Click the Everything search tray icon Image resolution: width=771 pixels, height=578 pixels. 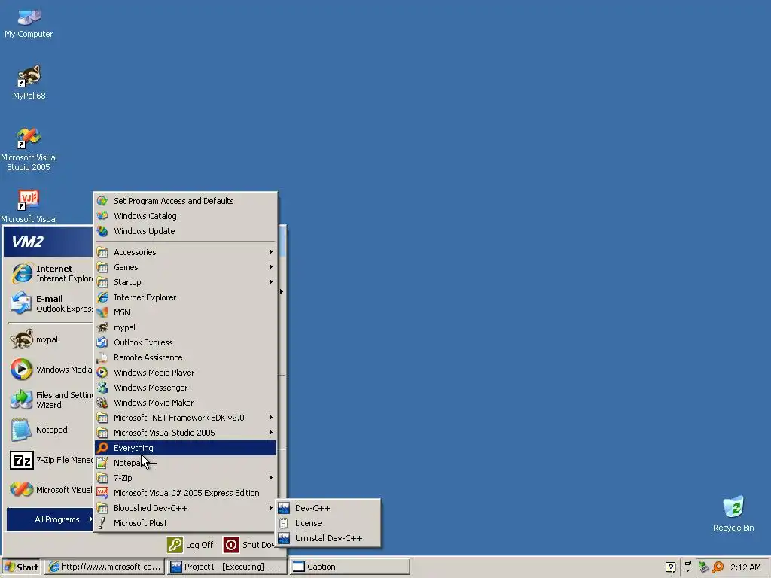(718, 567)
